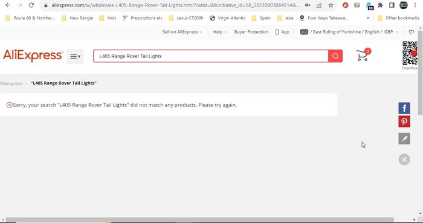Click the Aliexpress breadcrumb link
423x223 pixels.
tap(11, 83)
